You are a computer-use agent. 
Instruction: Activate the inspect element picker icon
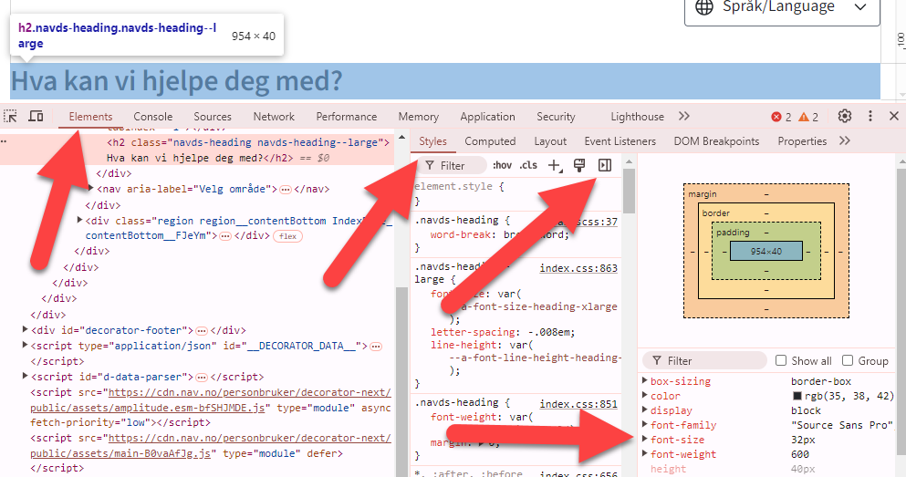coord(10,116)
